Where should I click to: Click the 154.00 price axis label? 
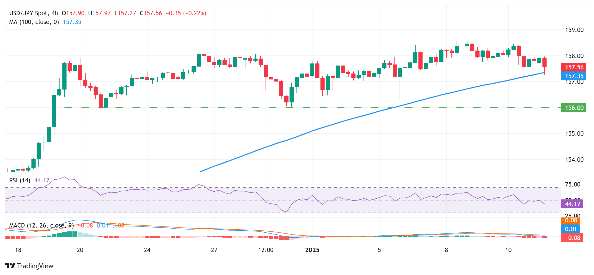(x=574, y=160)
